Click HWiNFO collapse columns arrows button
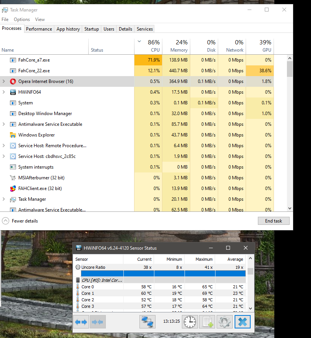The height and width of the screenshot is (338, 311). tap(97, 322)
